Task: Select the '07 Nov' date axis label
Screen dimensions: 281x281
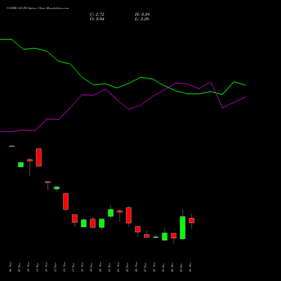Action: coord(19,267)
